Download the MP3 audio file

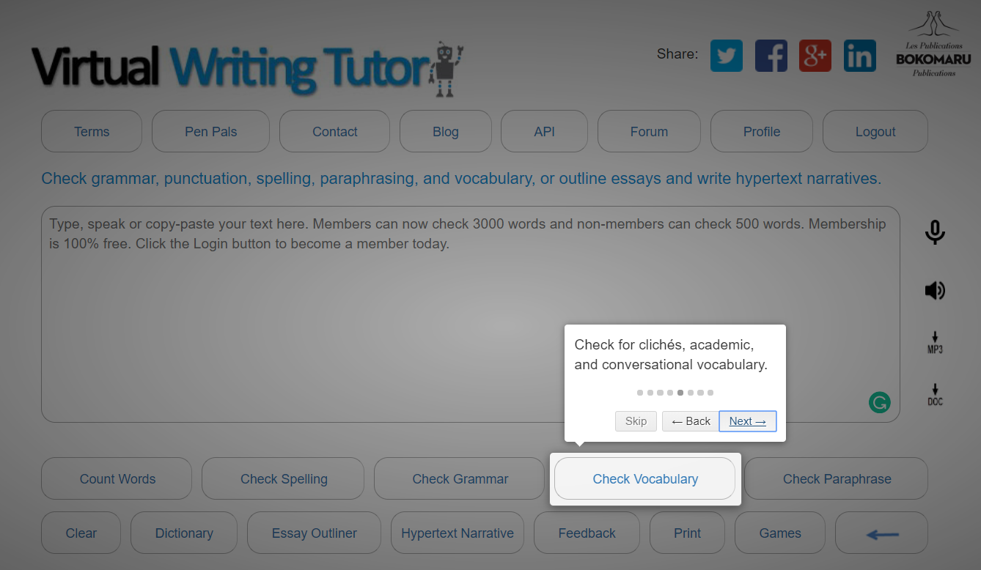point(934,343)
